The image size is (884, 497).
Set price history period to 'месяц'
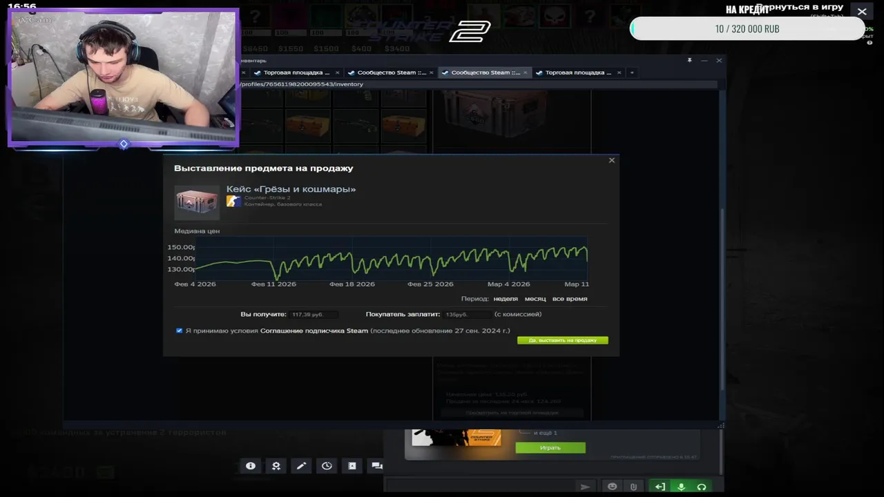click(x=535, y=299)
